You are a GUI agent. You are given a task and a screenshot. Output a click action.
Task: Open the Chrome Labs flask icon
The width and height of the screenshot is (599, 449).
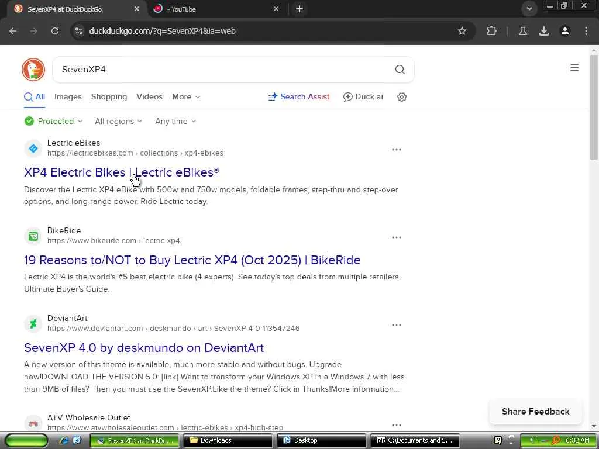pyautogui.click(x=523, y=31)
